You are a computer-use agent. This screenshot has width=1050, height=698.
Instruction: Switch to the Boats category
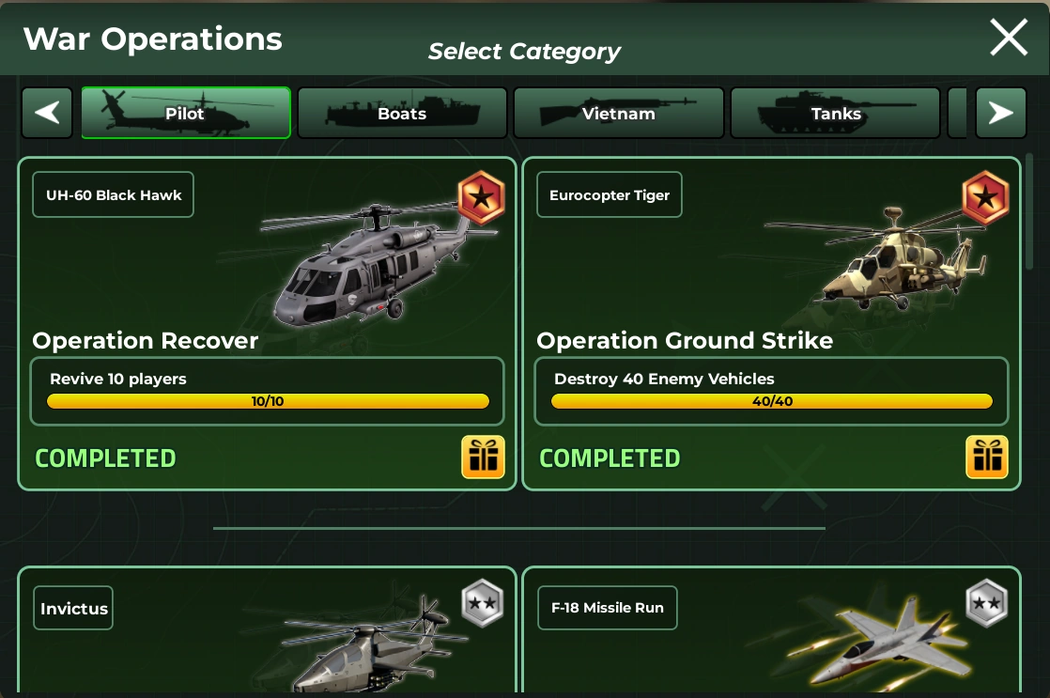click(x=402, y=113)
